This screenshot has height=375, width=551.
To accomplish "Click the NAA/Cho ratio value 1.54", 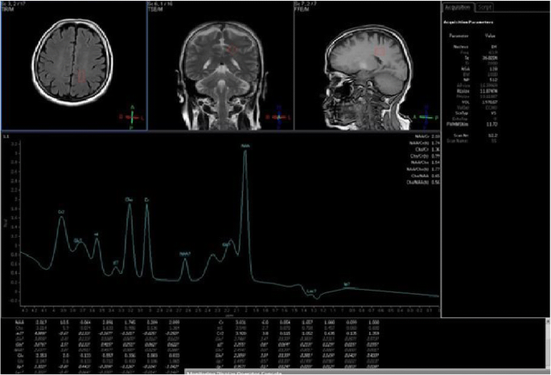I will point(435,162).
